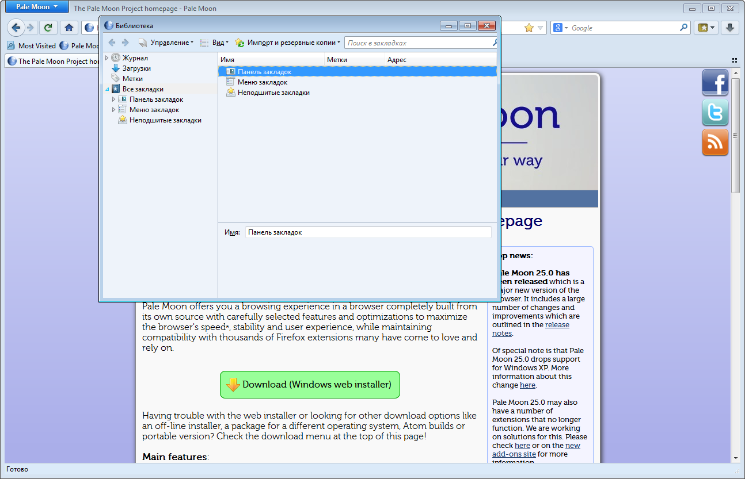Select Неподшитые закладки in the sidebar tree
The height and width of the screenshot is (479, 745).
[165, 120]
